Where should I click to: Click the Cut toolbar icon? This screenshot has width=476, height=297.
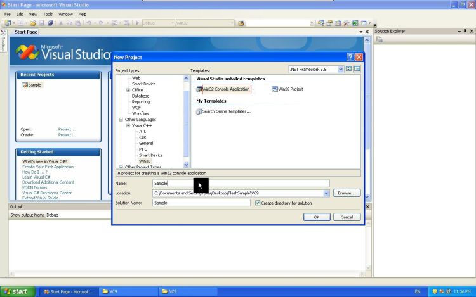pyautogui.click(x=60, y=23)
